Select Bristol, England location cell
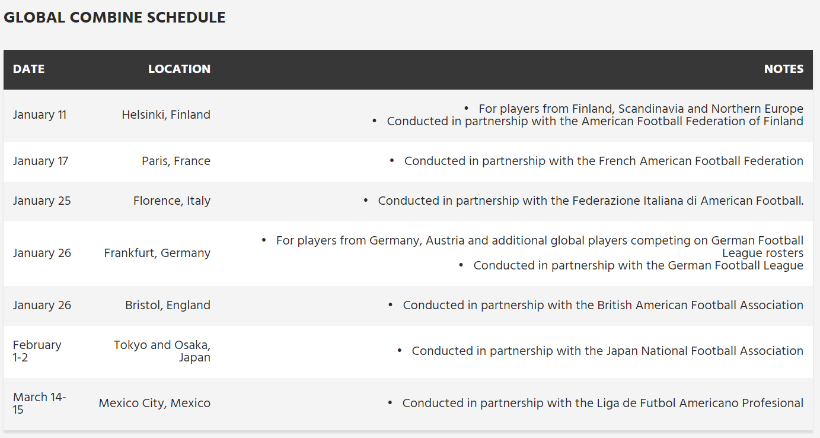The height and width of the screenshot is (438, 820). (x=168, y=305)
